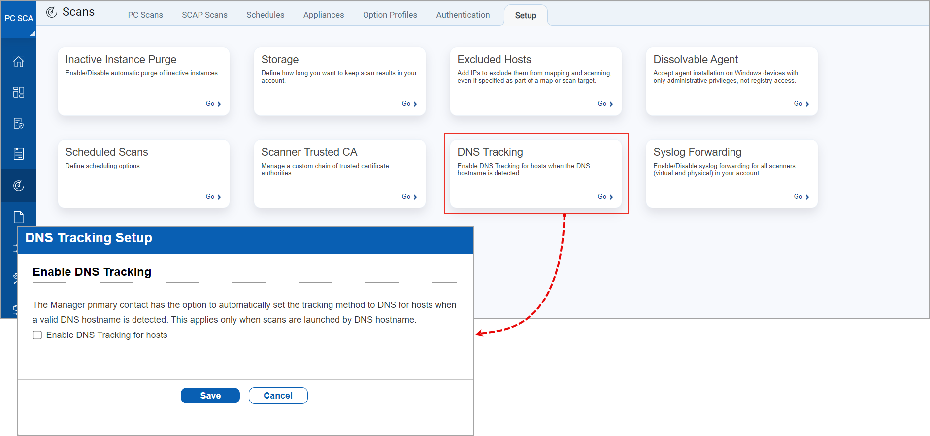Open the Appliances tab
This screenshot has width=930, height=436.
pos(324,15)
